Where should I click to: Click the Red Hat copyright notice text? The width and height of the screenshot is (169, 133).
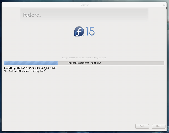coord(84,58)
